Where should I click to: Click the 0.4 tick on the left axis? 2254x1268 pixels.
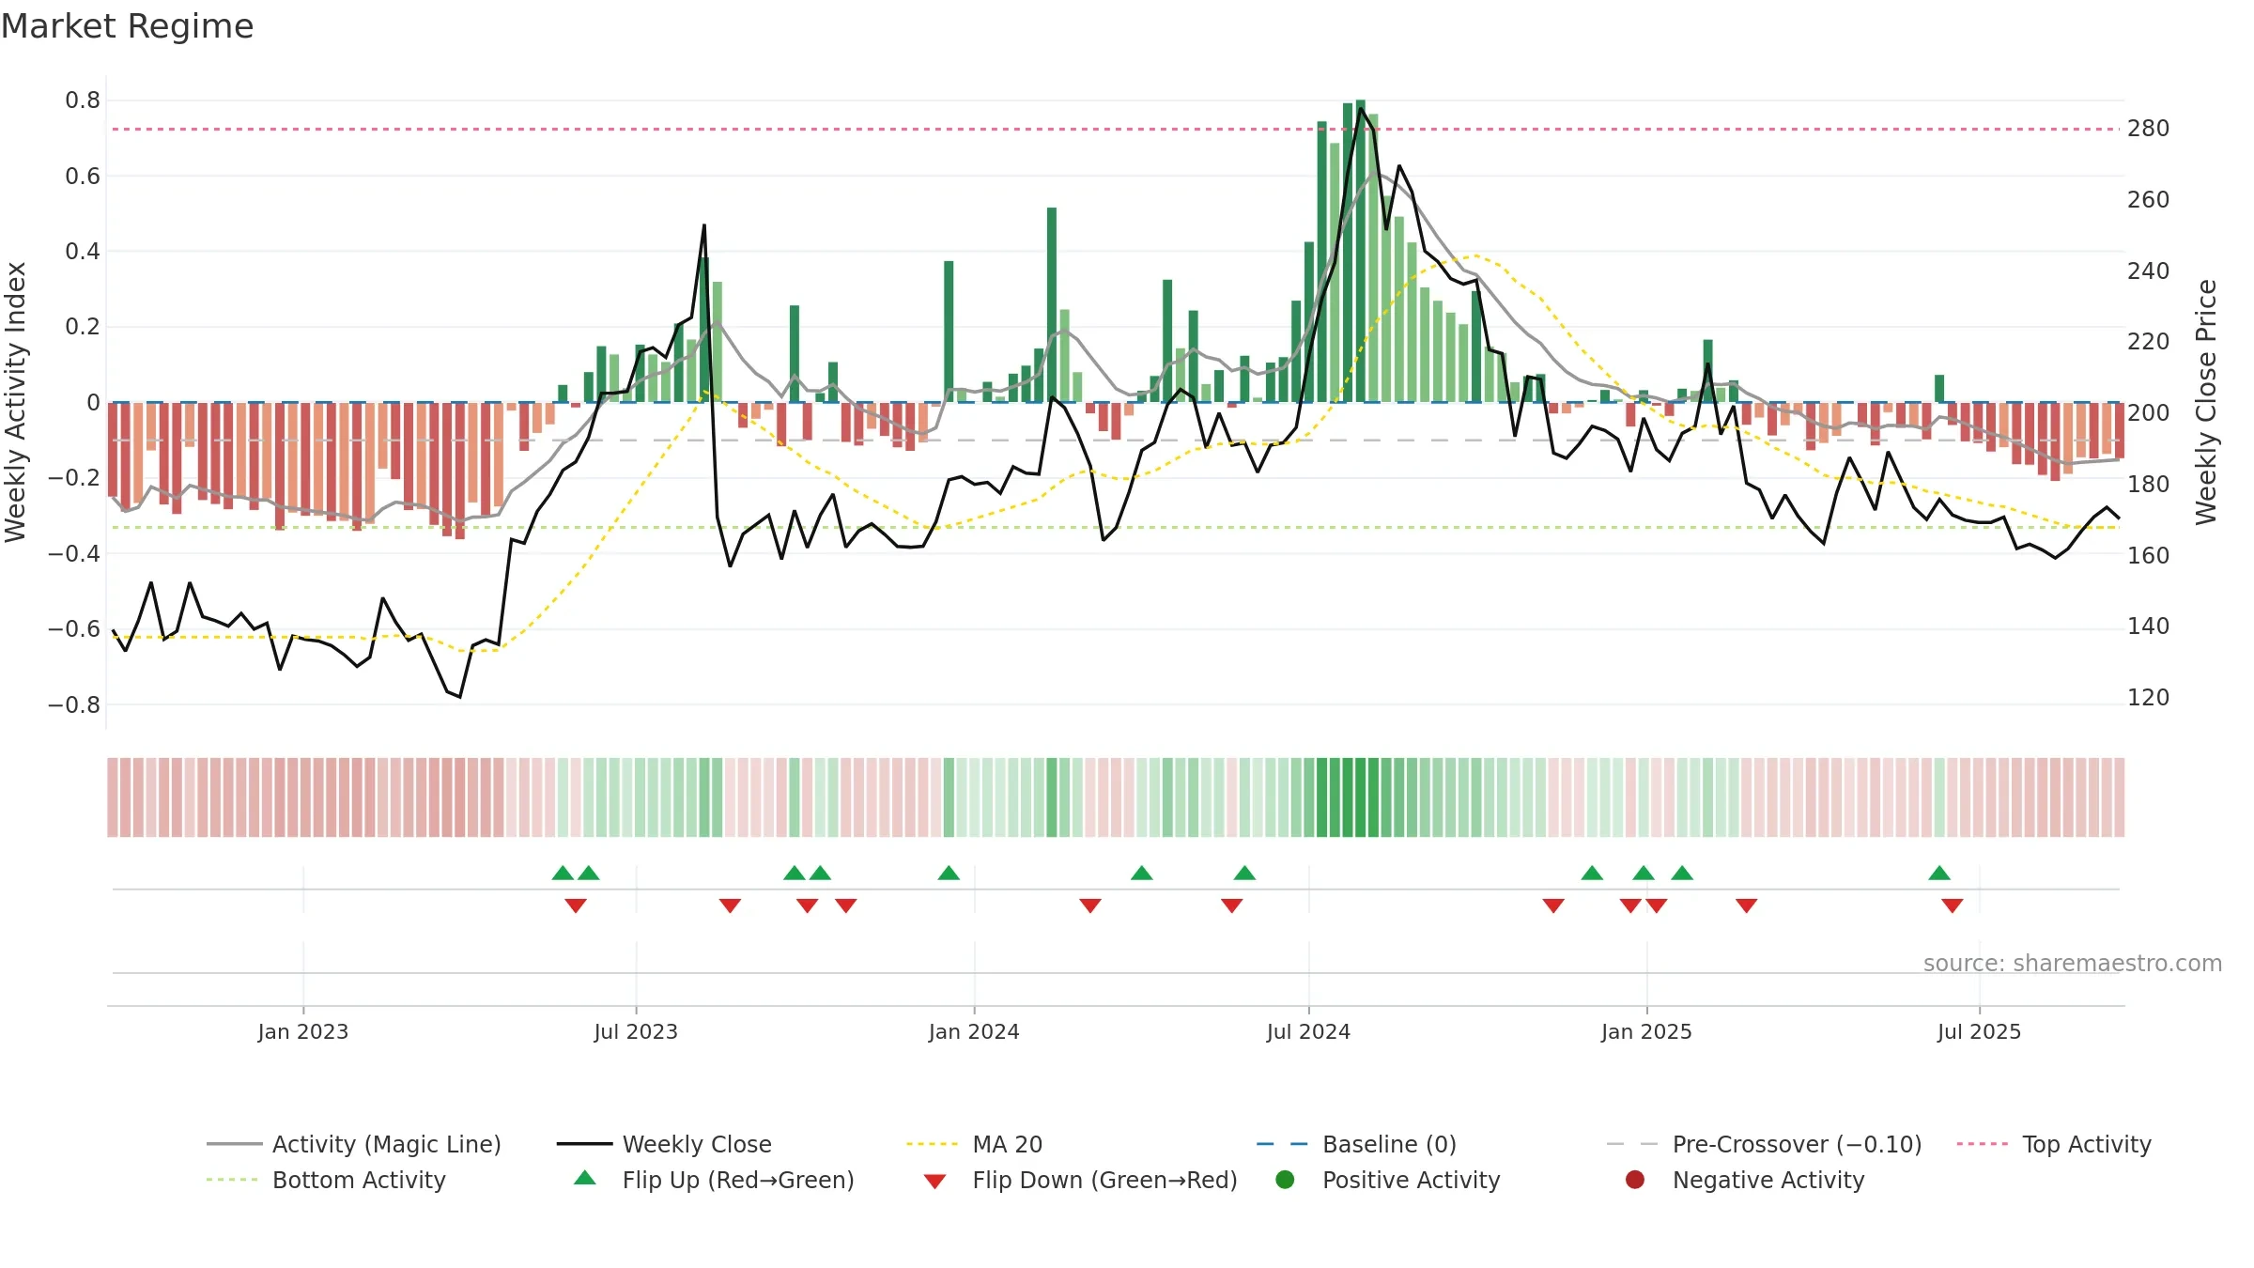click(x=83, y=251)
